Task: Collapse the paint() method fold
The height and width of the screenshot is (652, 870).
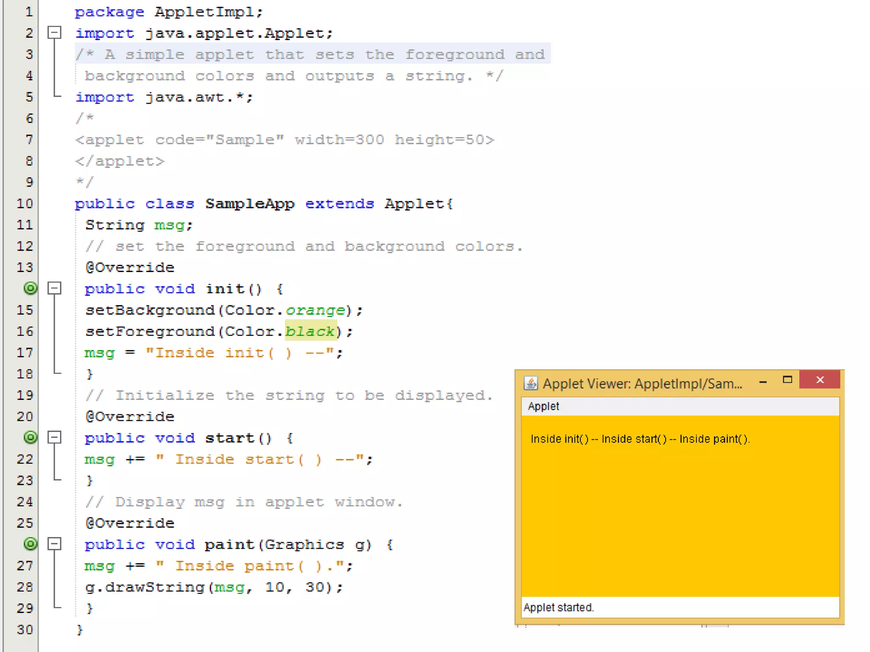Action: pos(54,544)
